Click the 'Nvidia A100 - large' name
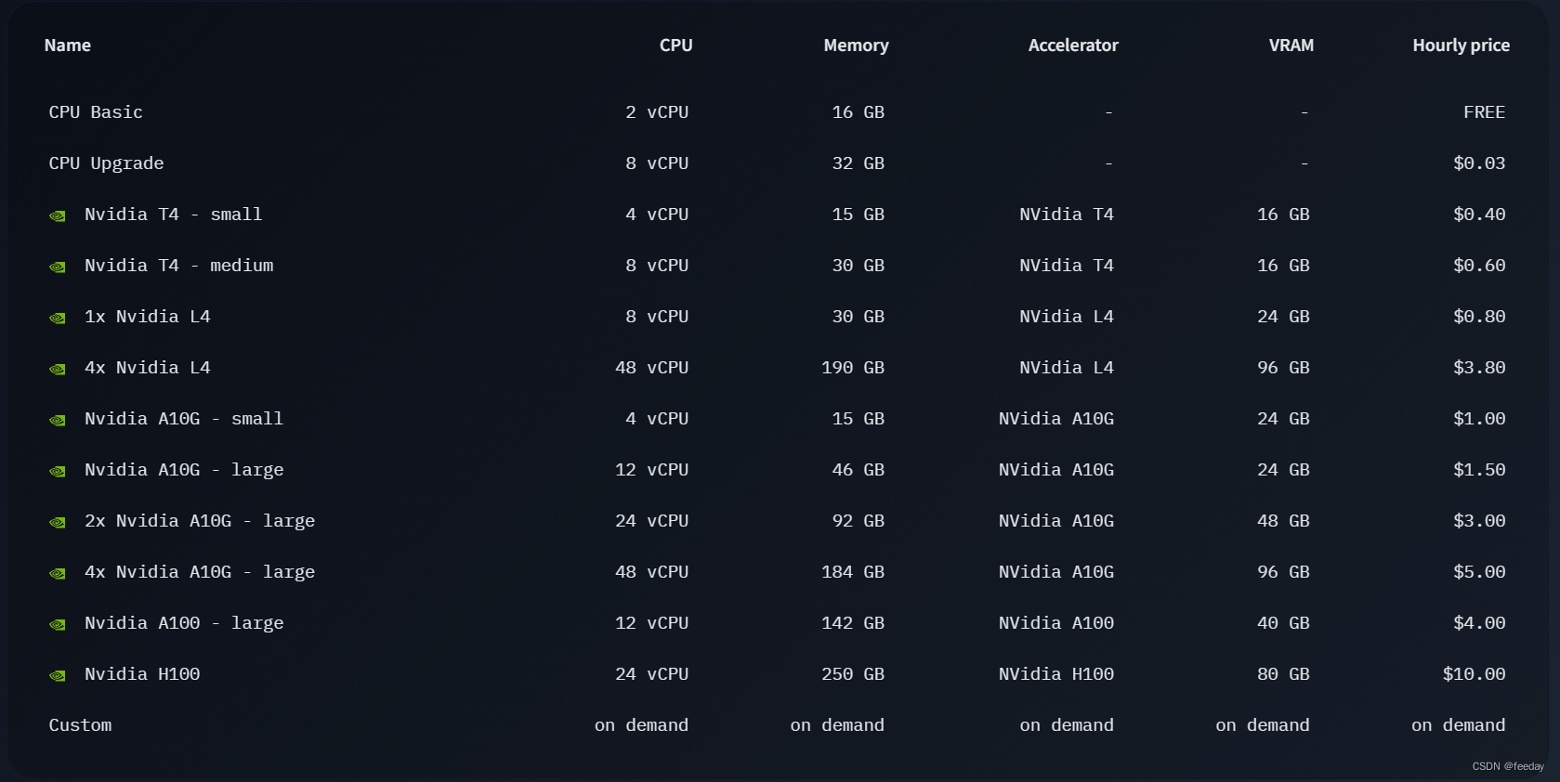Viewport: 1560px width, 782px height. [x=184, y=623]
